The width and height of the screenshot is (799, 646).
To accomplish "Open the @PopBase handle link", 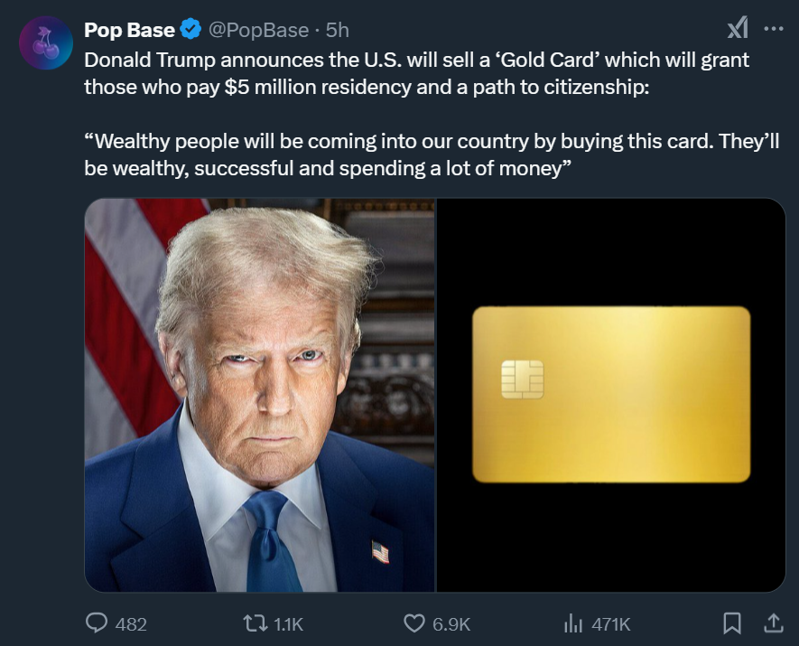I will click(x=258, y=30).
